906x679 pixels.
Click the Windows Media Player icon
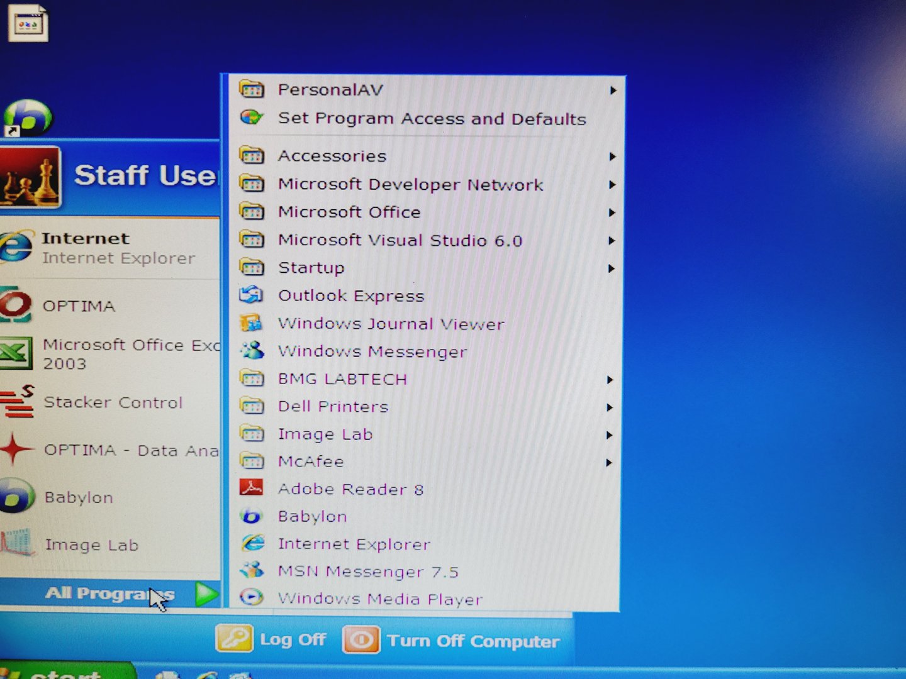252,597
